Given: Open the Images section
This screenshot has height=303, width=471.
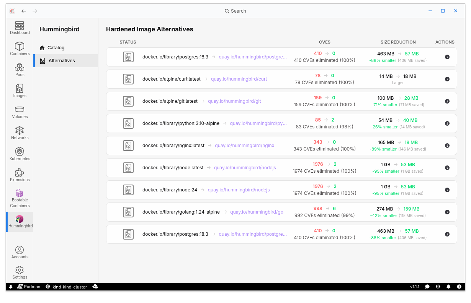Looking at the screenshot, I should tap(20, 91).
